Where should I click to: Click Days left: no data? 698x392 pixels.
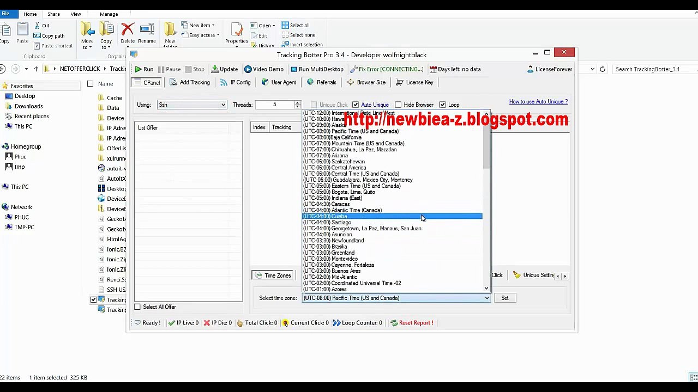pos(455,69)
